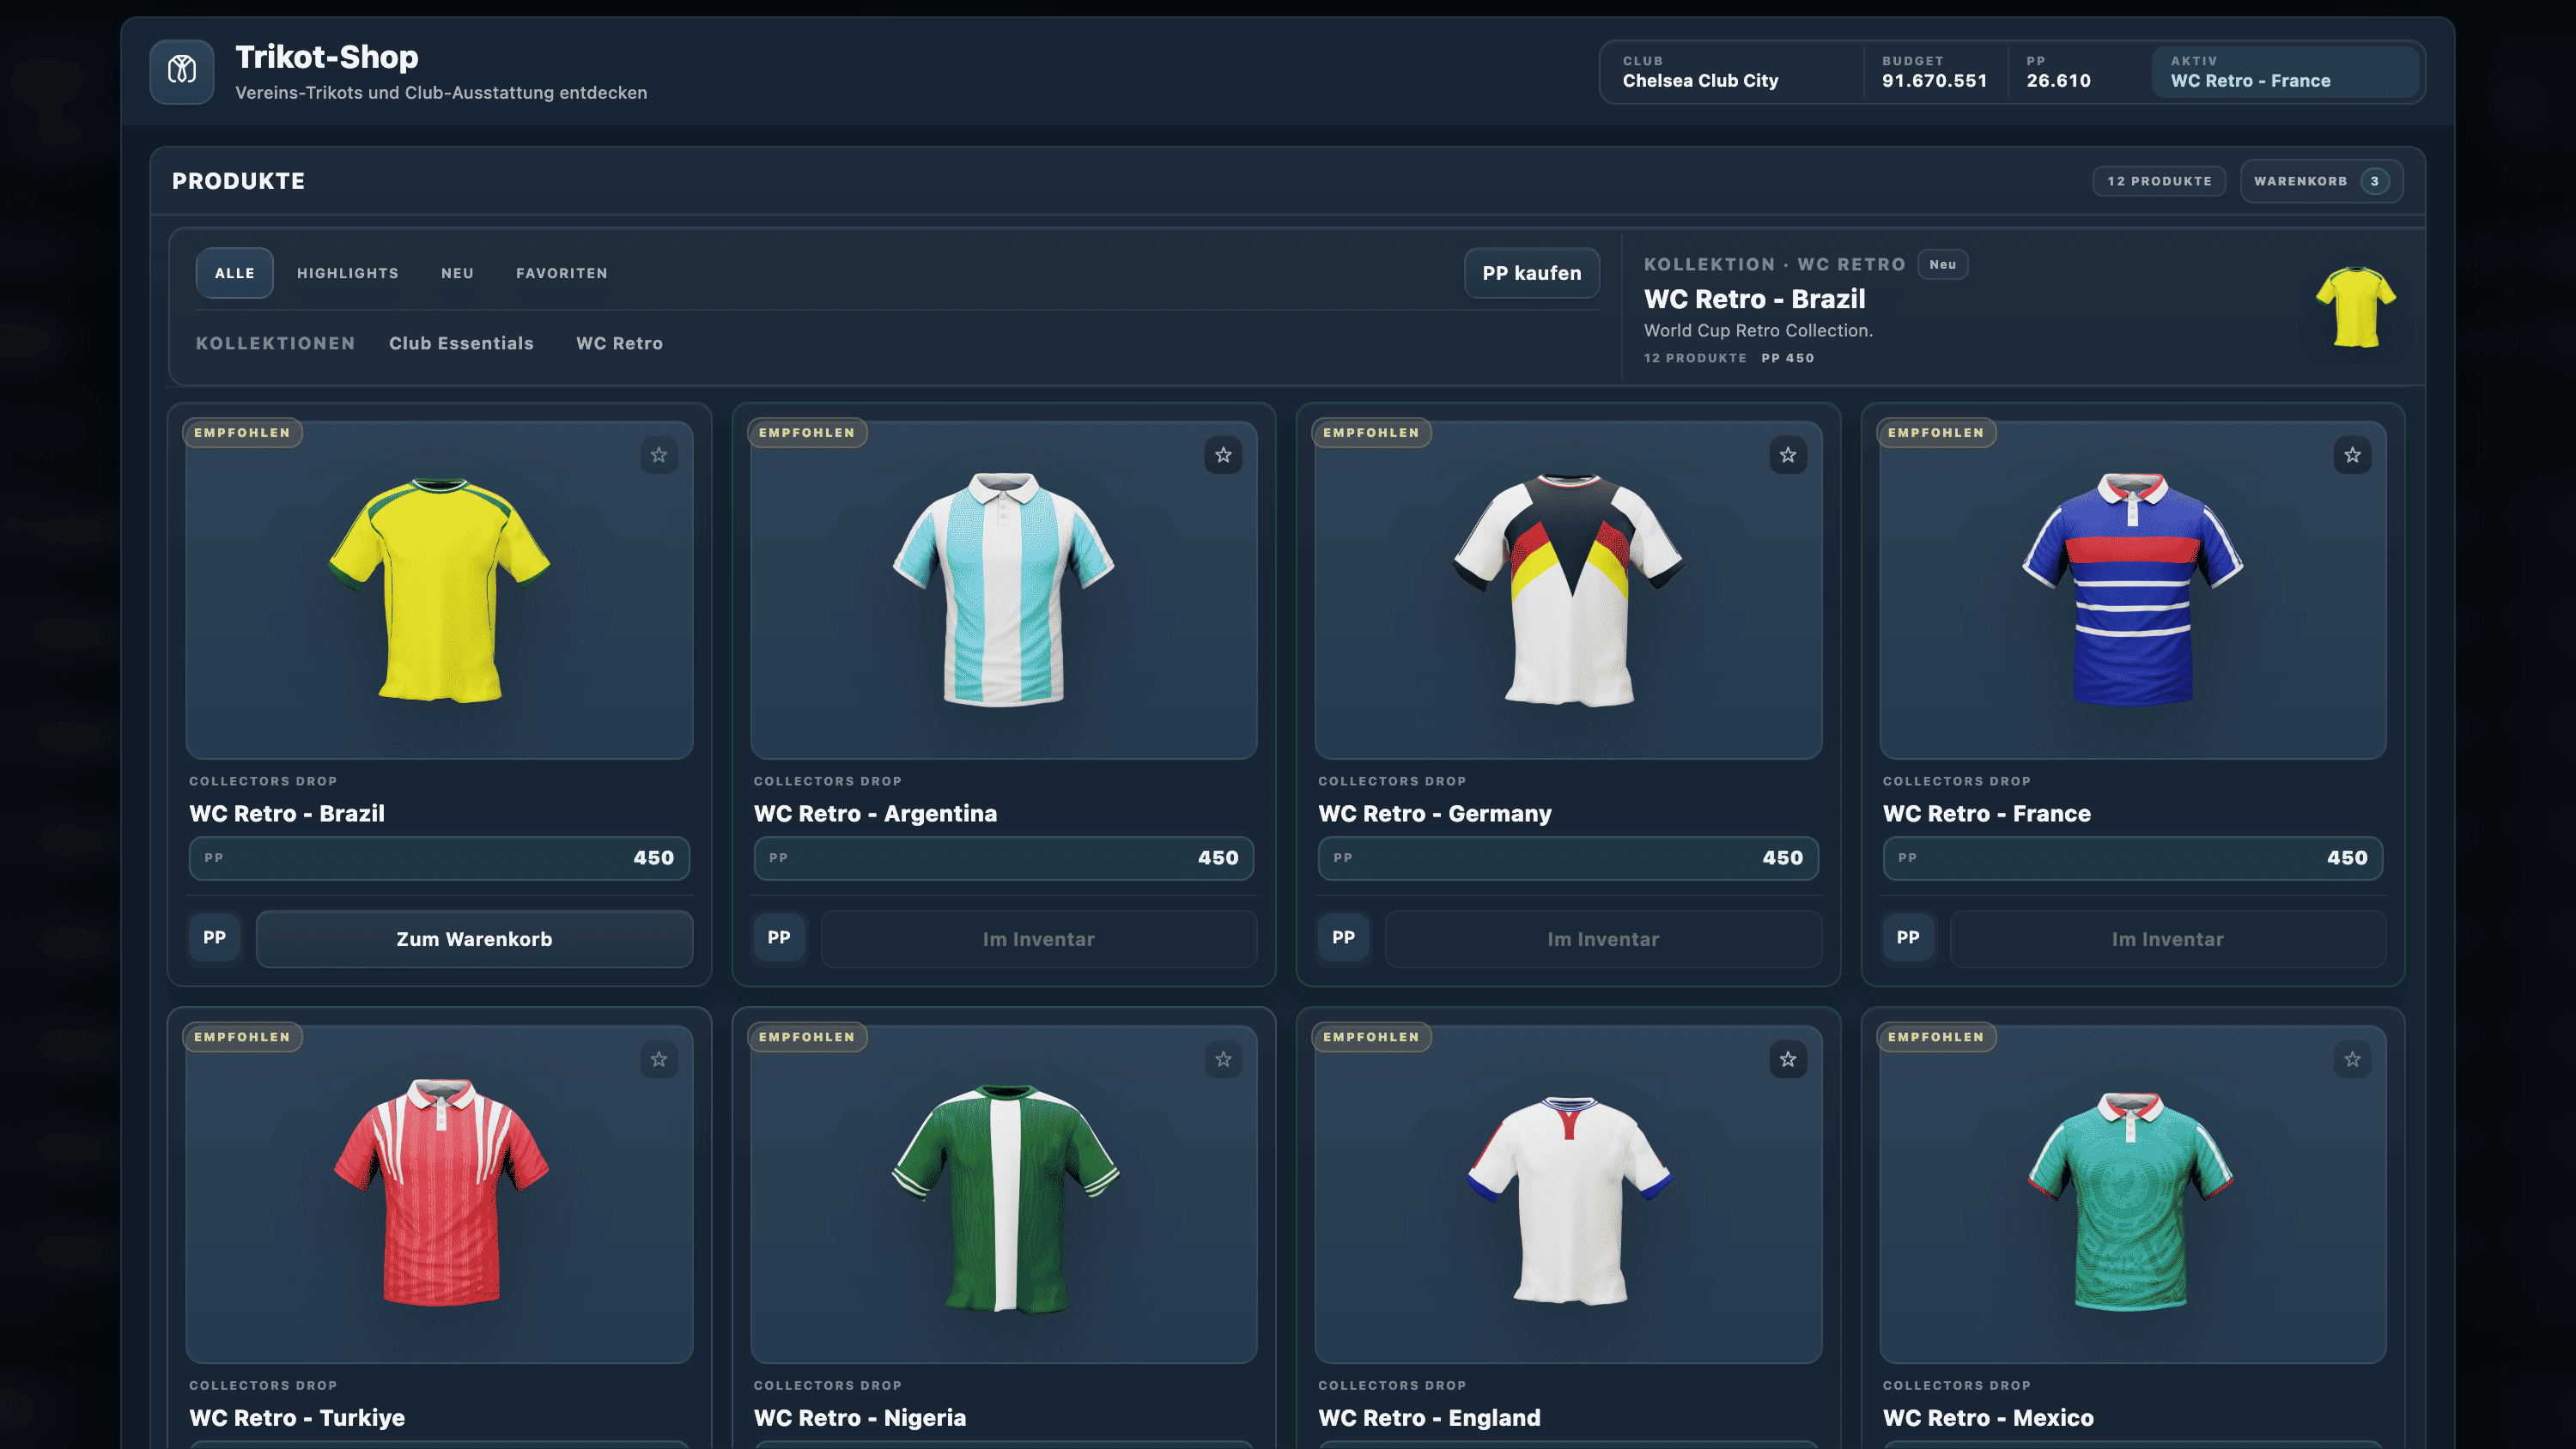The image size is (2576, 1449).
Task: Favorite the WC Retro - Germany jersey star
Action: tap(1788, 455)
